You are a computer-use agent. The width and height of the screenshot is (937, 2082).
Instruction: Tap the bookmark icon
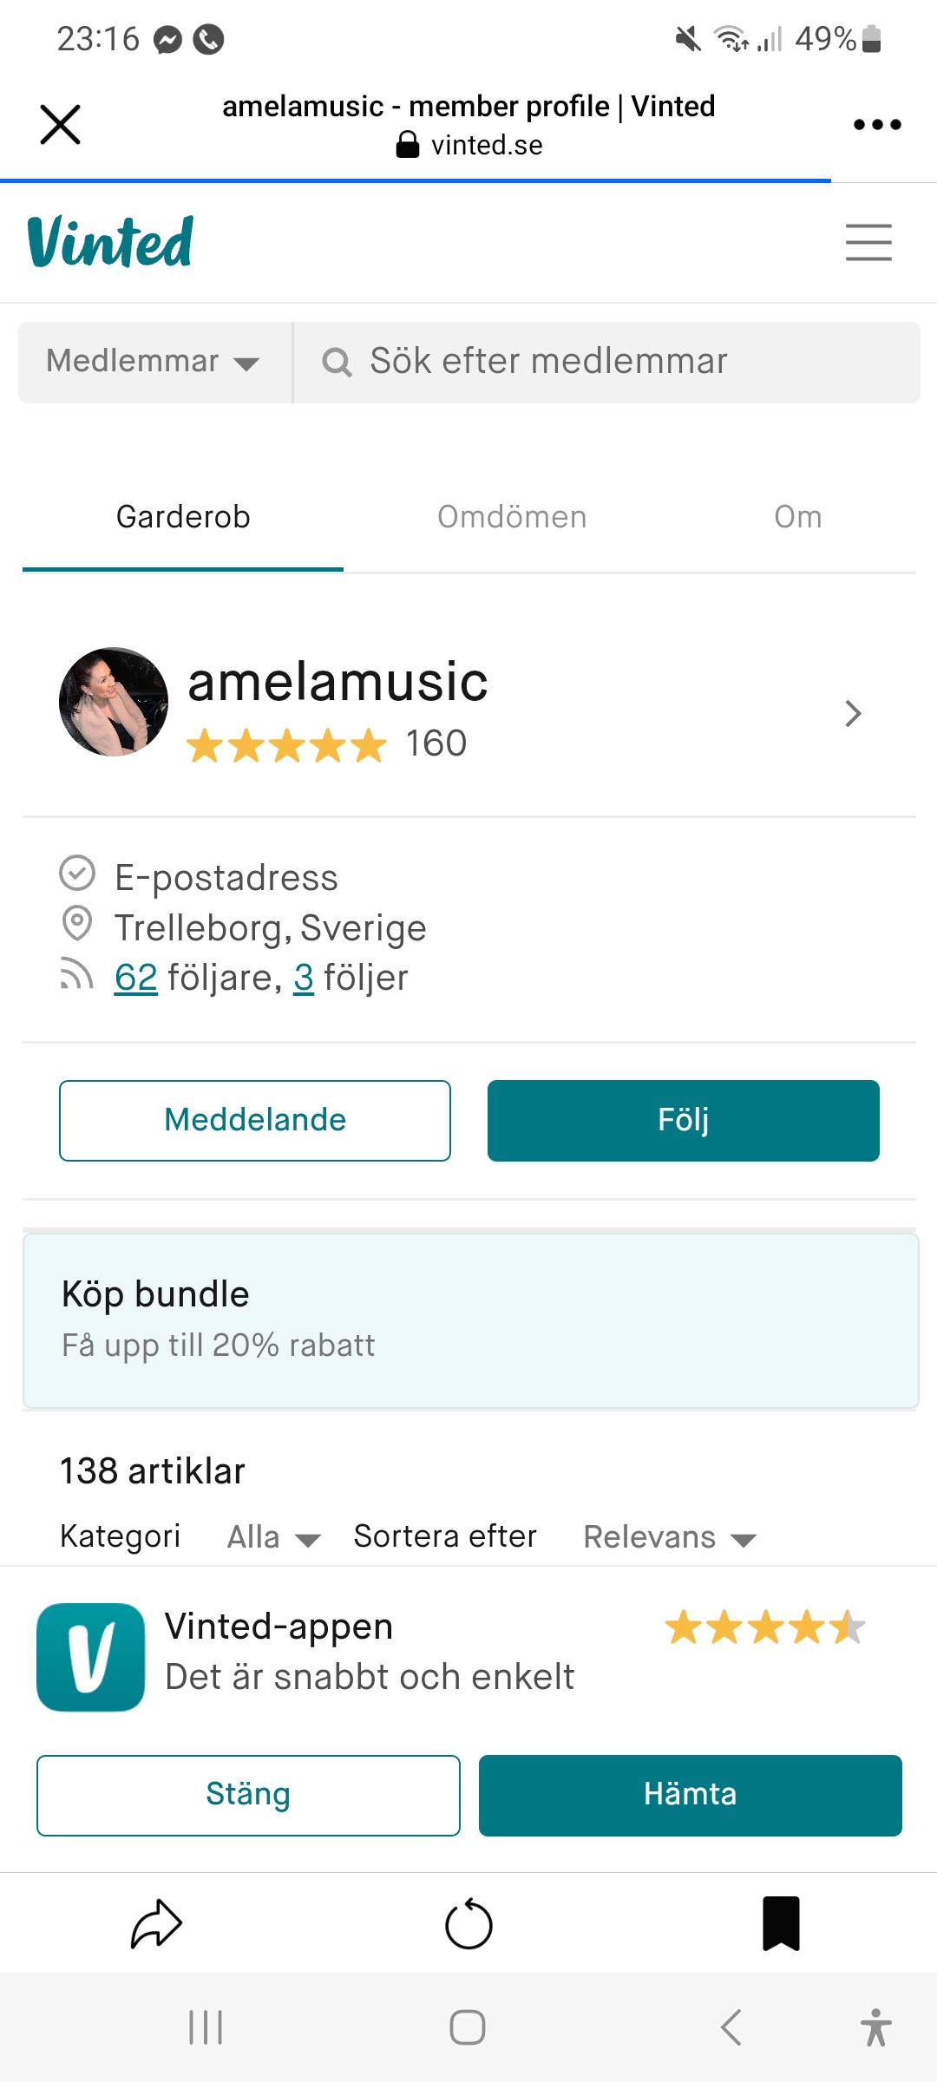click(x=781, y=1924)
